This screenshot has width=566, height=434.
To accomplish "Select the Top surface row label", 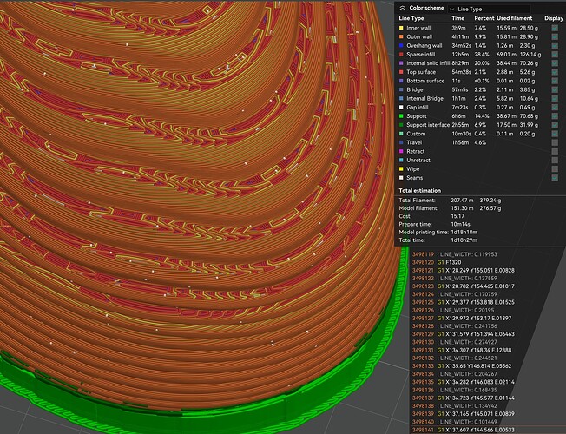I will [x=421, y=72].
